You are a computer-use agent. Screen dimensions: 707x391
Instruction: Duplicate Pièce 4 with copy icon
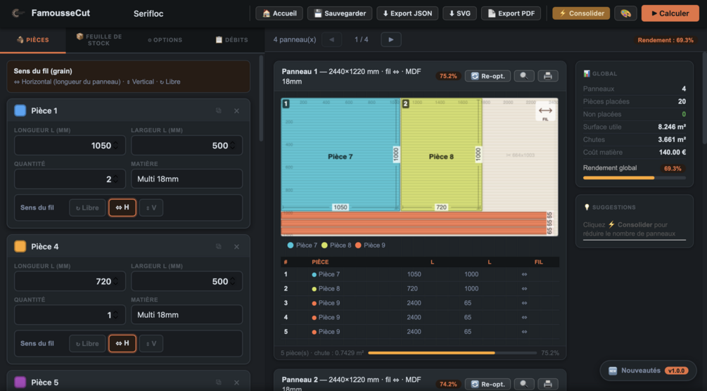pyautogui.click(x=219, y=246)
